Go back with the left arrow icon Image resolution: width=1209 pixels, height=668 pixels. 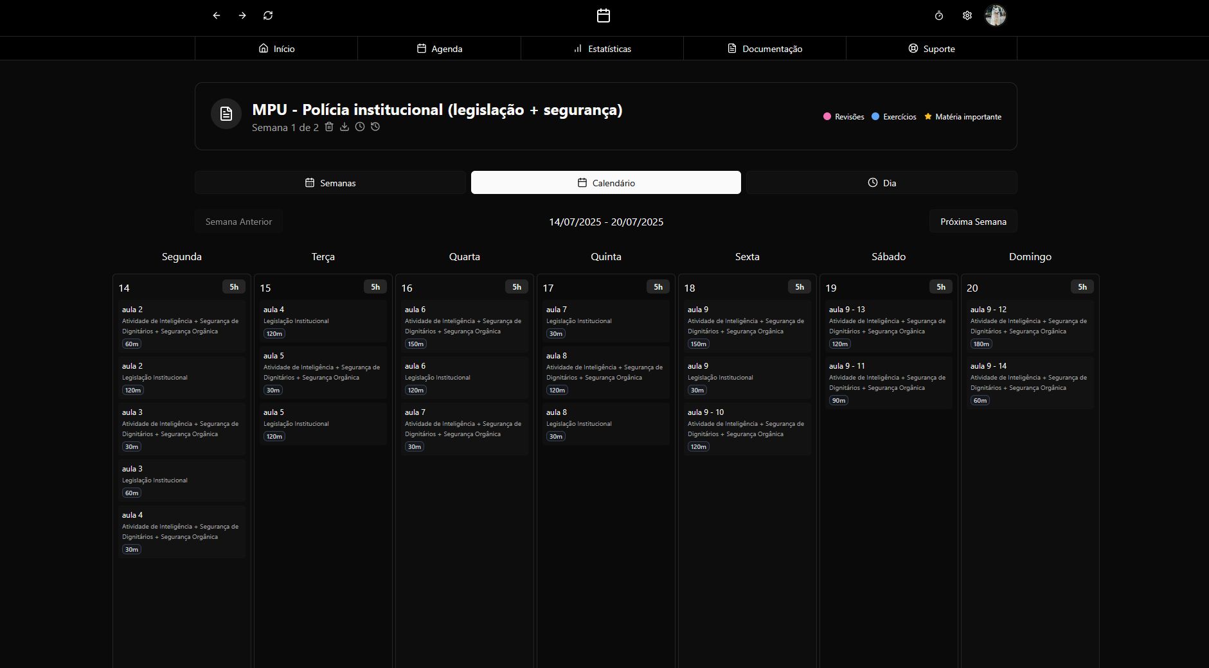[x=217, y=15]
